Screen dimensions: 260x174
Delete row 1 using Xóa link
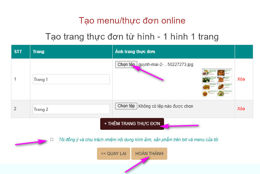coord(241,79)
